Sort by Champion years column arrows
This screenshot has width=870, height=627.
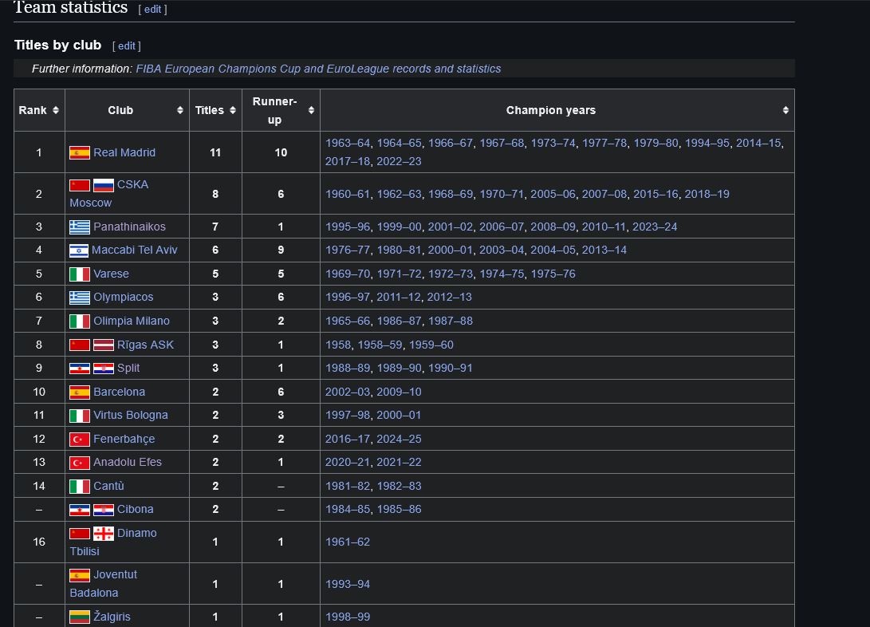click(x=785, y=110)
